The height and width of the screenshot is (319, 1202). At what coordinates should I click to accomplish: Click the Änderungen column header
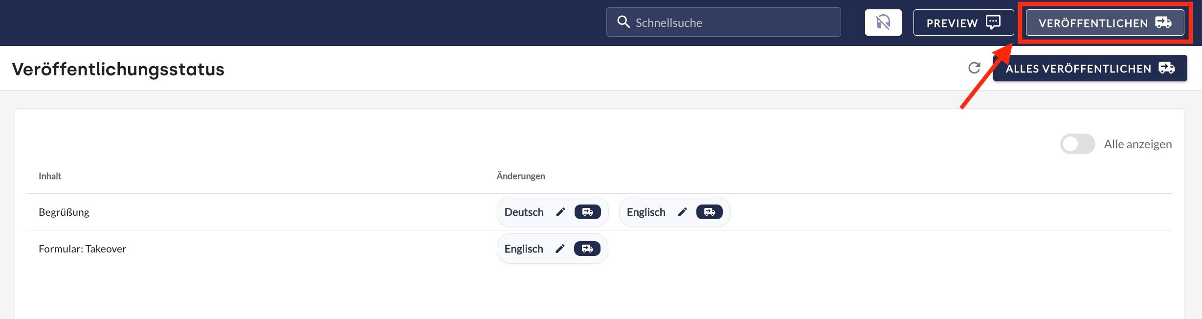pyautogui.click(x=520, y=176)
